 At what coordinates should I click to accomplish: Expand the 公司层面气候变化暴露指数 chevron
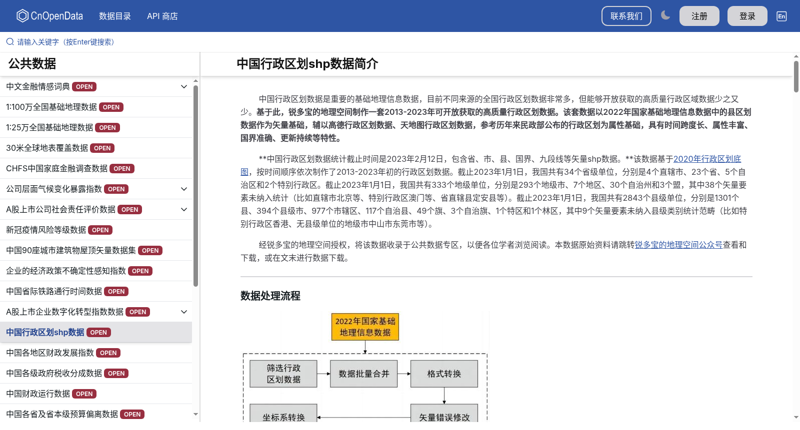[x=184, y=189]
